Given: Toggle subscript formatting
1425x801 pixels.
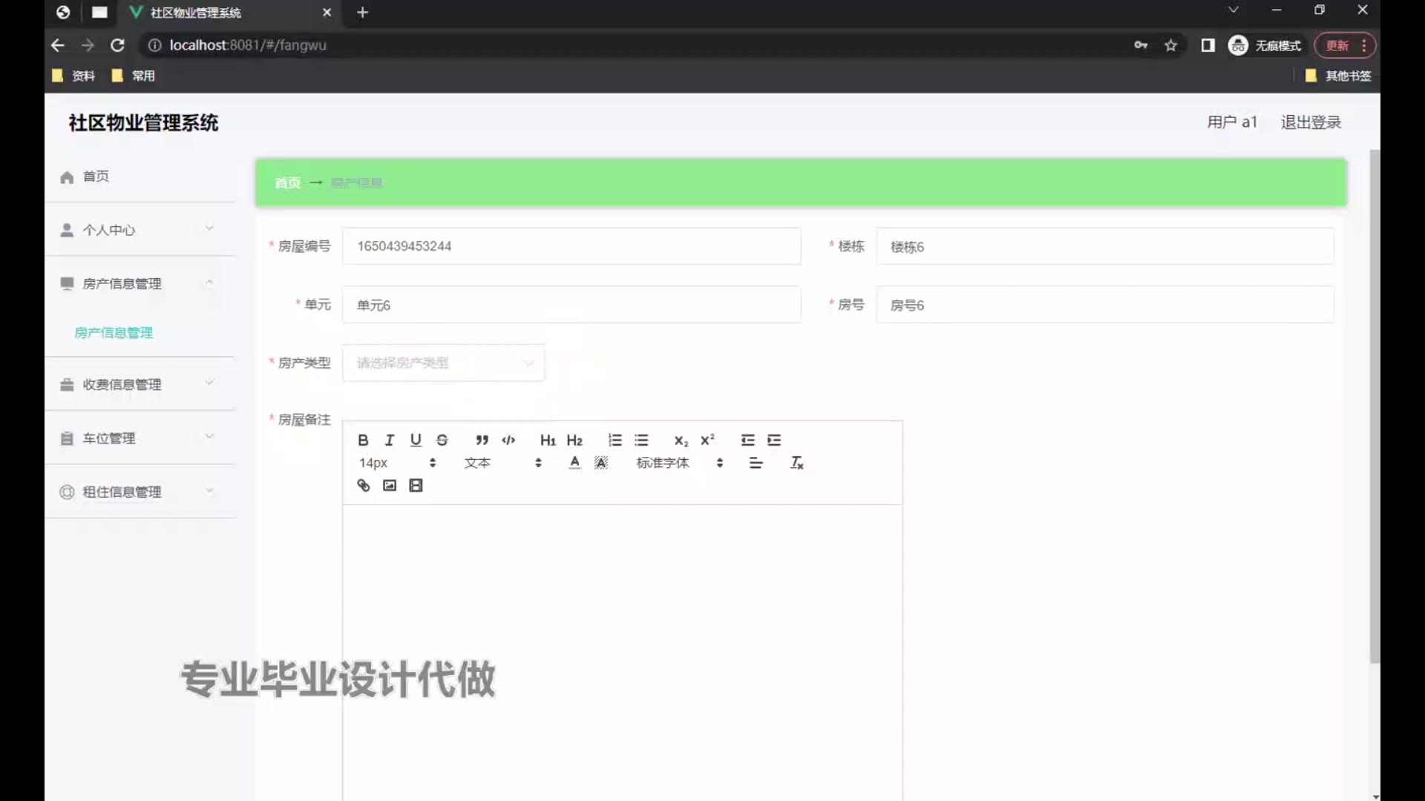Looking at the screenshot, I should coord(681,440).
